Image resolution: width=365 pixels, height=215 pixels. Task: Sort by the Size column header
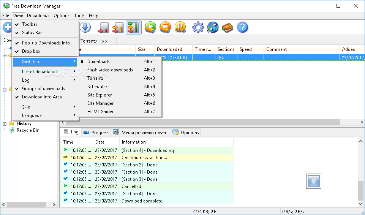[x=145, y=49]
